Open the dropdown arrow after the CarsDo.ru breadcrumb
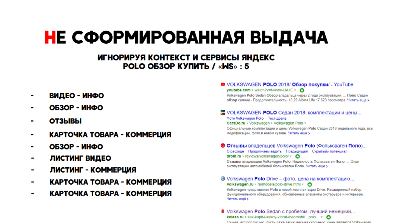Viewport: 398px width, 223px height. click(305, 124)
